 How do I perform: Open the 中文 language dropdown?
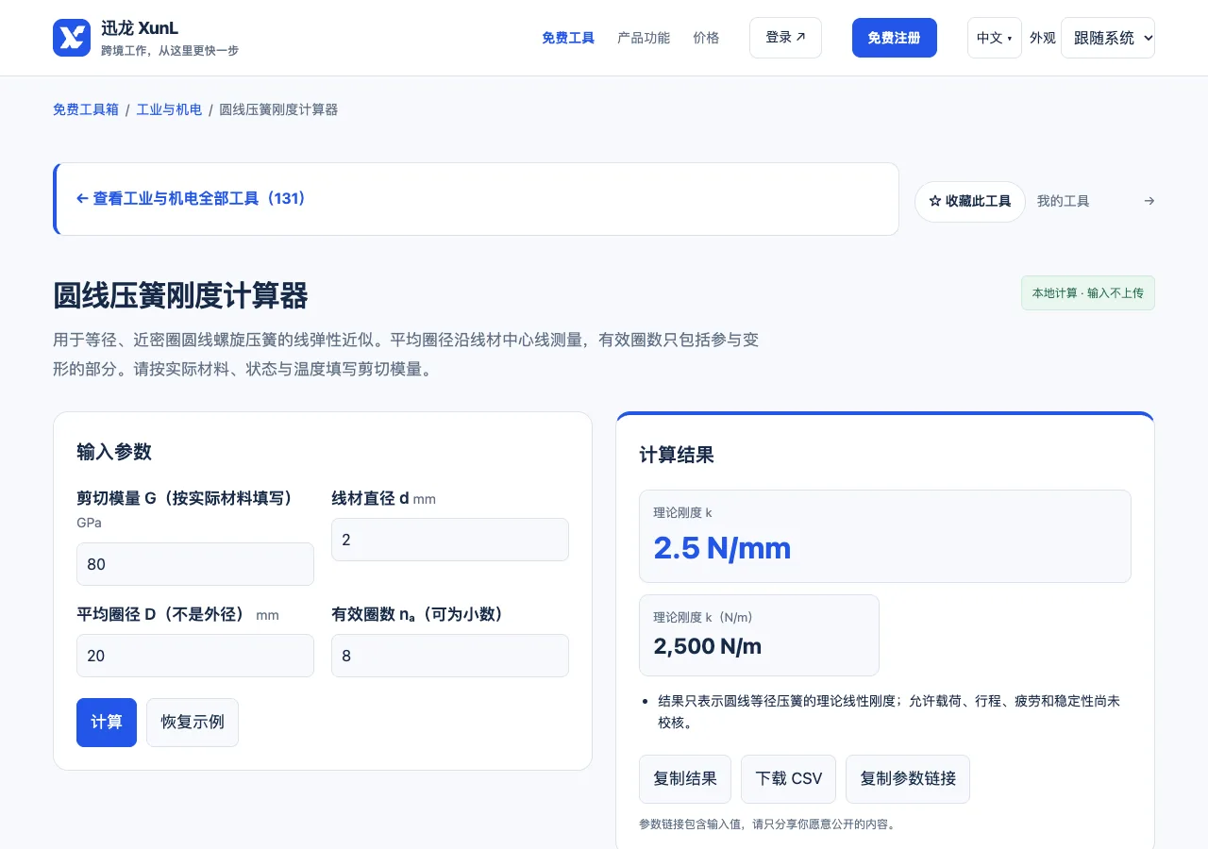point(994,38)
